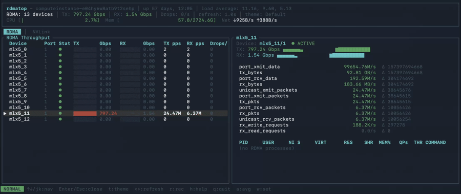Click the green status dot for mlx5_0
Image resolution: width=461 pixels, height=194 pixels.
pos(60,49)
